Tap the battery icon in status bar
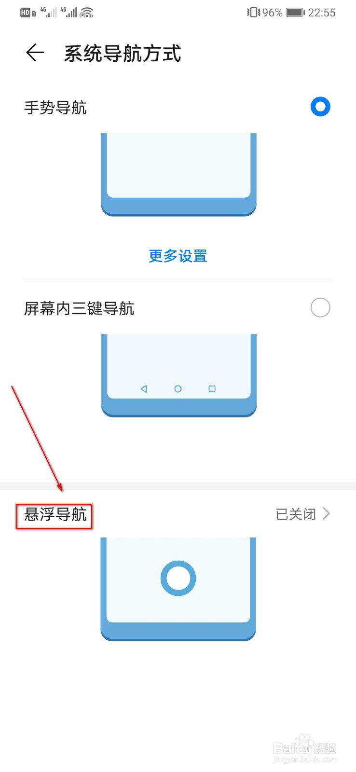356x772 pixels. point(295,13)
